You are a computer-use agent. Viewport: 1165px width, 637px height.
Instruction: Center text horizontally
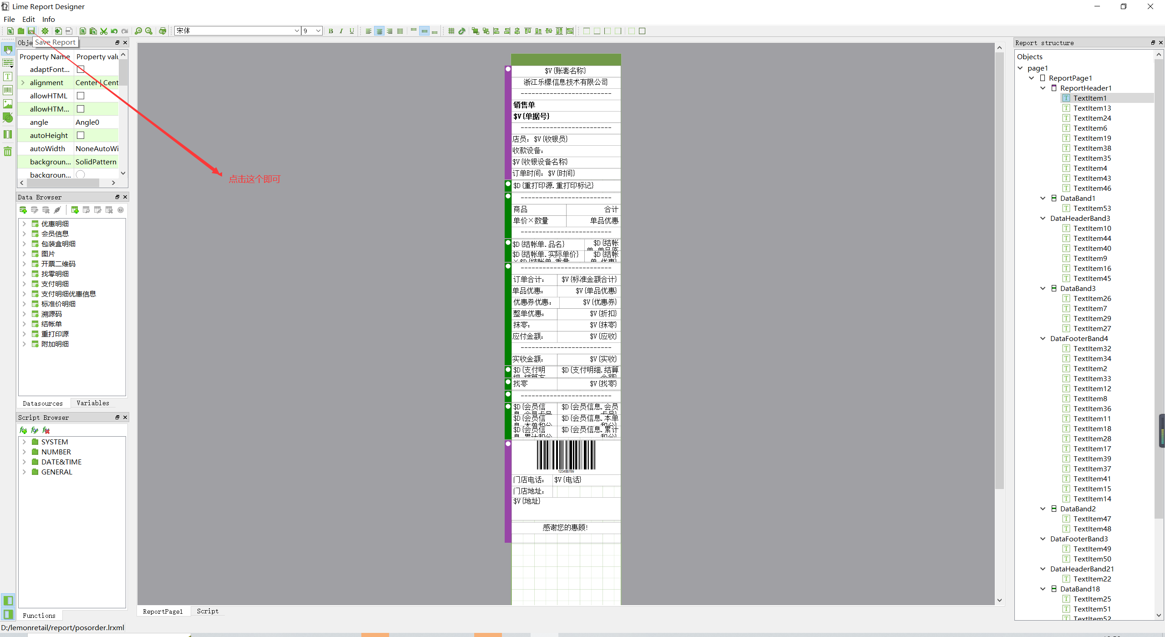pos(379,31)
